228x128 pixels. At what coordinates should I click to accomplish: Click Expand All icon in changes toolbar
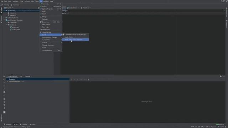click(x=4, y=105)
